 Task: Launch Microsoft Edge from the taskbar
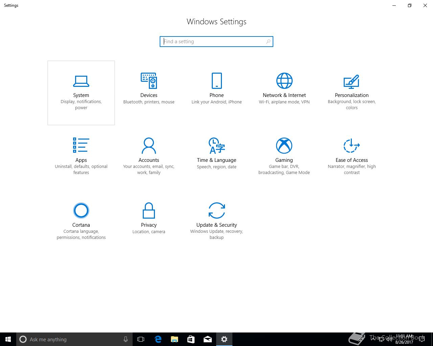pos(158,339)
